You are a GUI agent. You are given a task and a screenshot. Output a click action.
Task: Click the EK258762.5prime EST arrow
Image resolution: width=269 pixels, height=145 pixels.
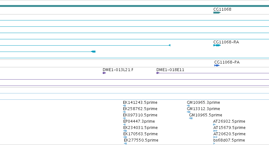click(124, 112)
